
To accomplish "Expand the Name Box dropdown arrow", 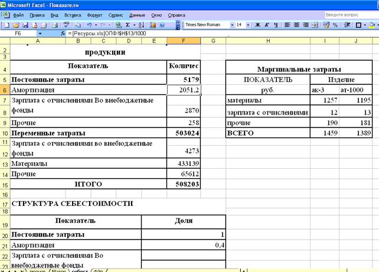I will 40,33.
